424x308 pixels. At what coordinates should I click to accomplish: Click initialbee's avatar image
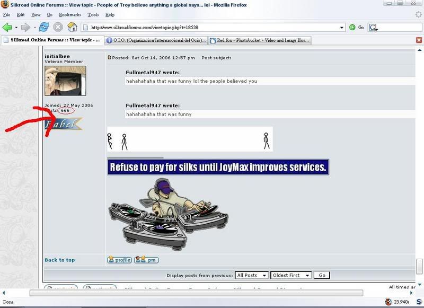coord(65,81)
